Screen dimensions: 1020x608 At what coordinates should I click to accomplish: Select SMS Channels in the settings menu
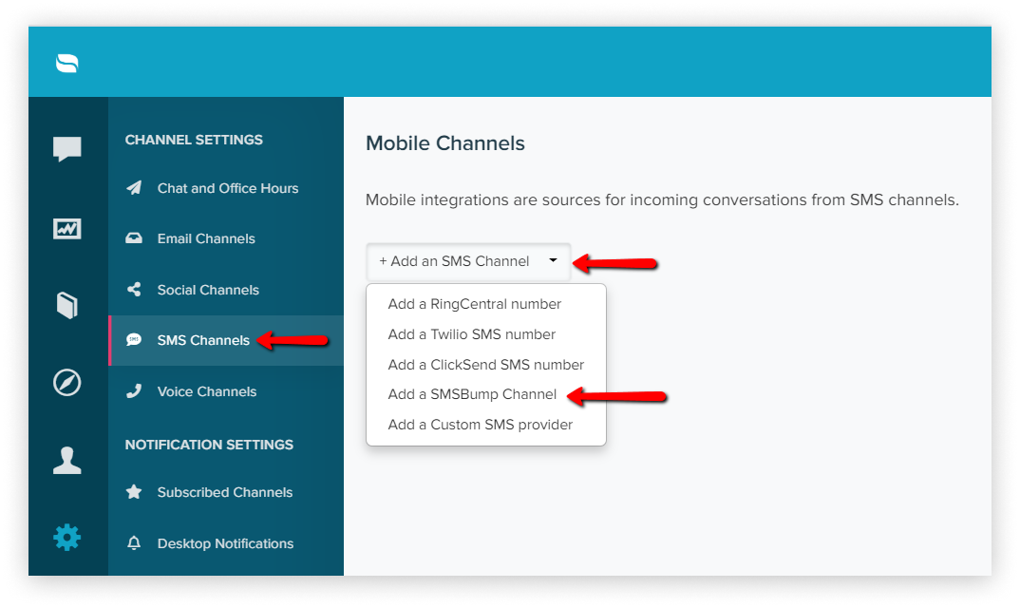pyautogui.click(x=226, y=340)
